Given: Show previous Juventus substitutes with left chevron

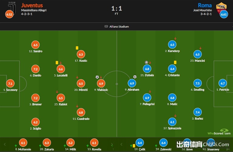Looking at the screenshot, I should click(x=5, y=144).
